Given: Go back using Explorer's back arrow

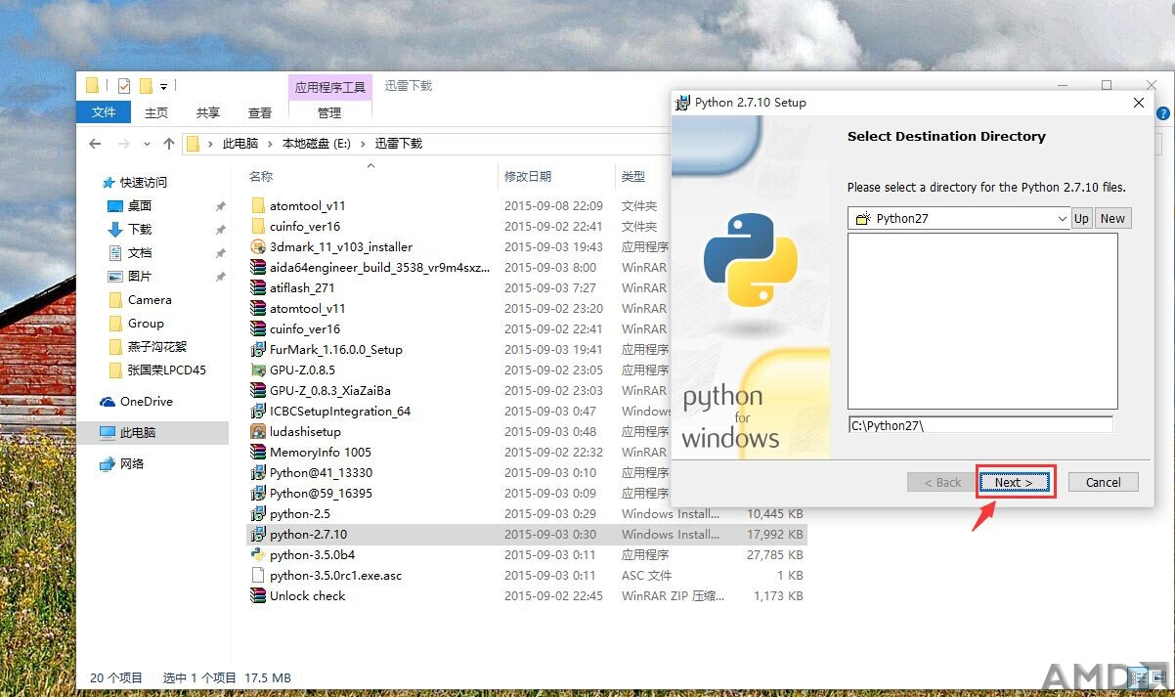Looking at the screenshot, I should click(95, 144).
